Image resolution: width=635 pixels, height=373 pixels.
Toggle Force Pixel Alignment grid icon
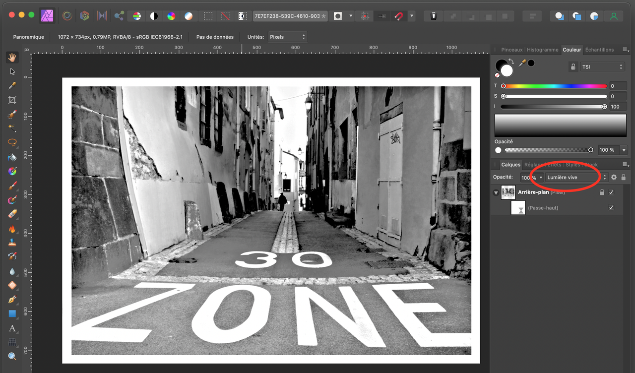(365, 16)
